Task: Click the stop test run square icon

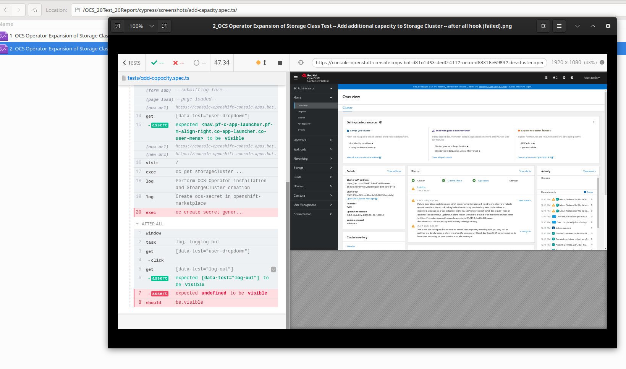Action: tap(280, 62)
